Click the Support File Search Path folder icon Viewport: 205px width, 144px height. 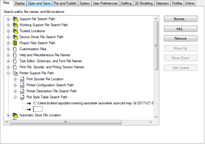click(x=15, y=19)
